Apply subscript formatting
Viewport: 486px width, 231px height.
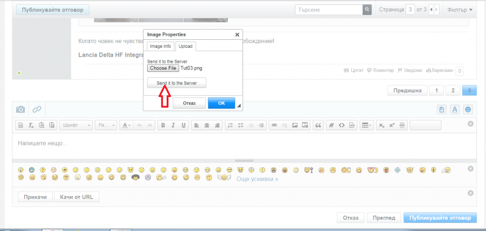point(382,125)
